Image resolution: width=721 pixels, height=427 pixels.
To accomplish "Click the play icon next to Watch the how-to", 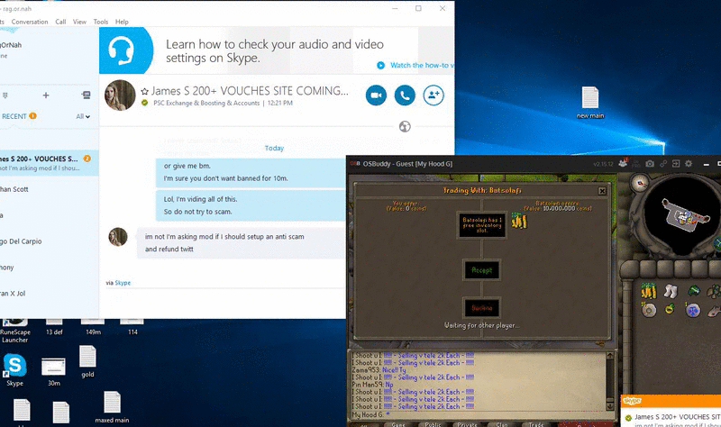I will [x=380, y=65].
